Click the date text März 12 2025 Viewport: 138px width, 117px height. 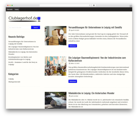(x=75, y=63)
